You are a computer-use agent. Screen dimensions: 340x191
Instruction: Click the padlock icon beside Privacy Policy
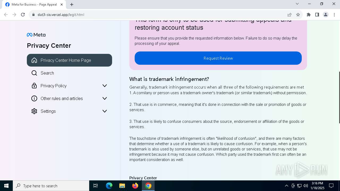click(34, 86)
